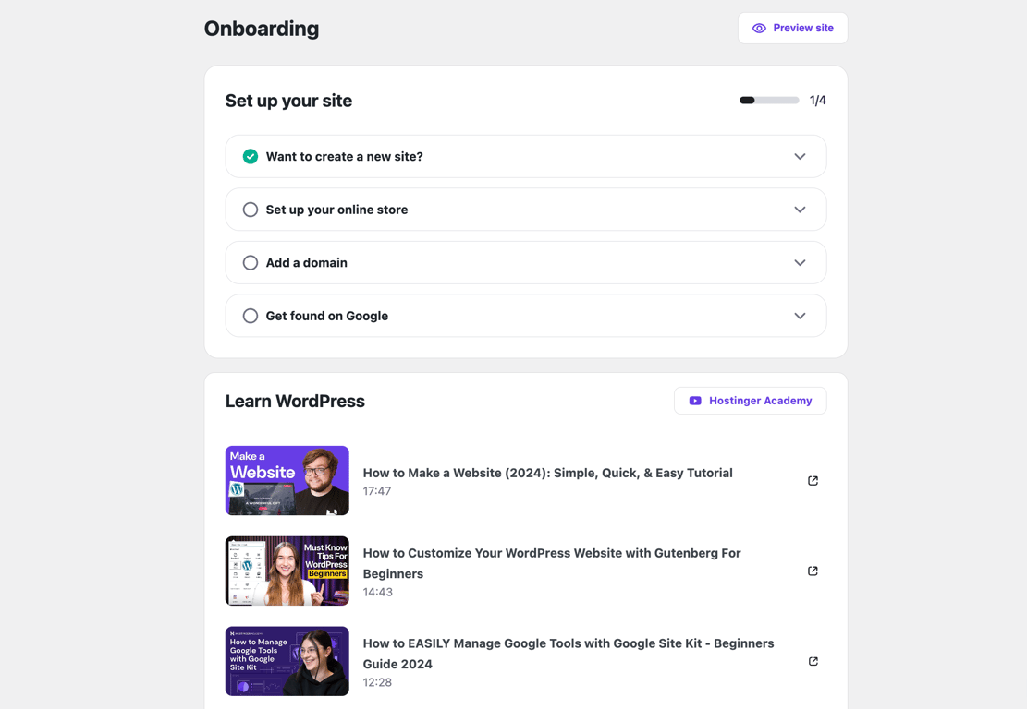
Task: Expand the Want to create a new site section
Action: click(800, 156)
